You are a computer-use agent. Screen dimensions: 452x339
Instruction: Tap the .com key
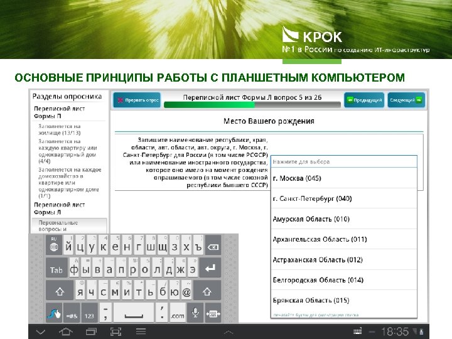click(177, 313)
